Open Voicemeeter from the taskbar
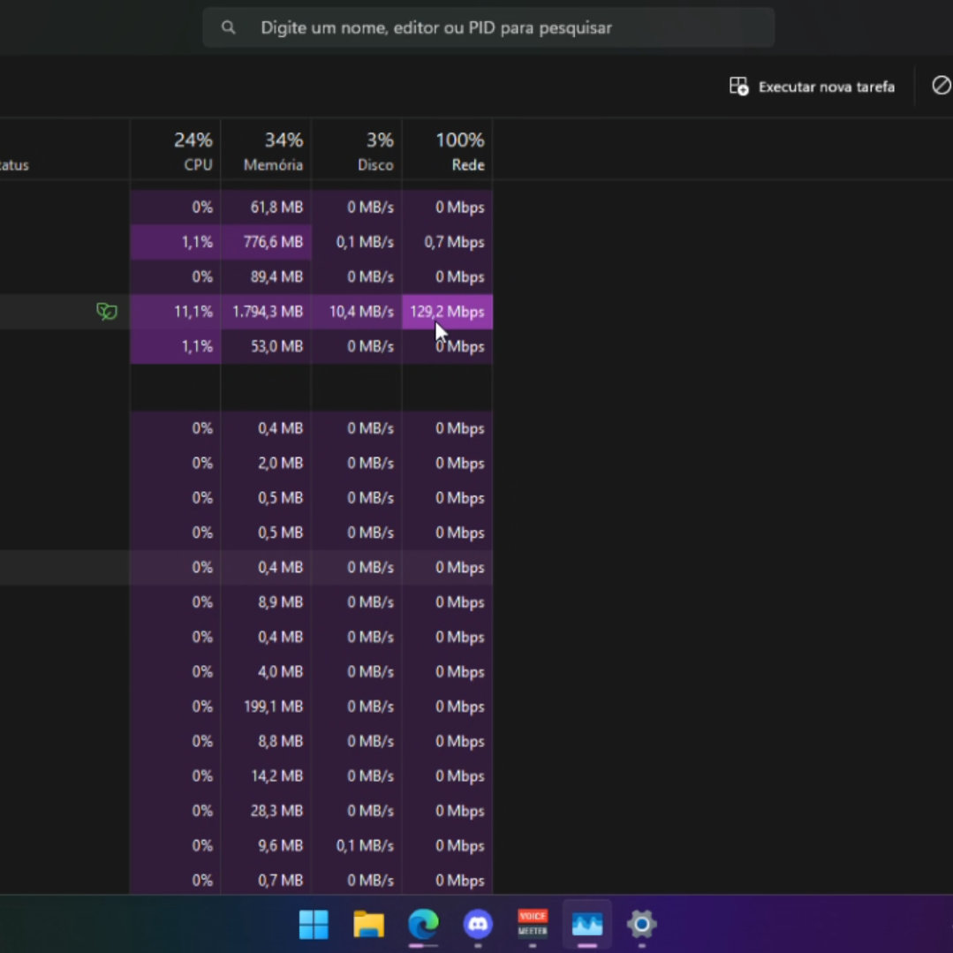The width and height of the screenshot is (953, 953). (533, 924)
